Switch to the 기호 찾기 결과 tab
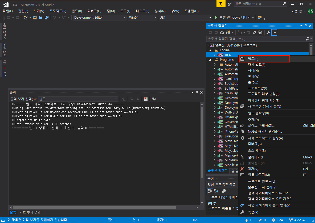 point(30,212)
